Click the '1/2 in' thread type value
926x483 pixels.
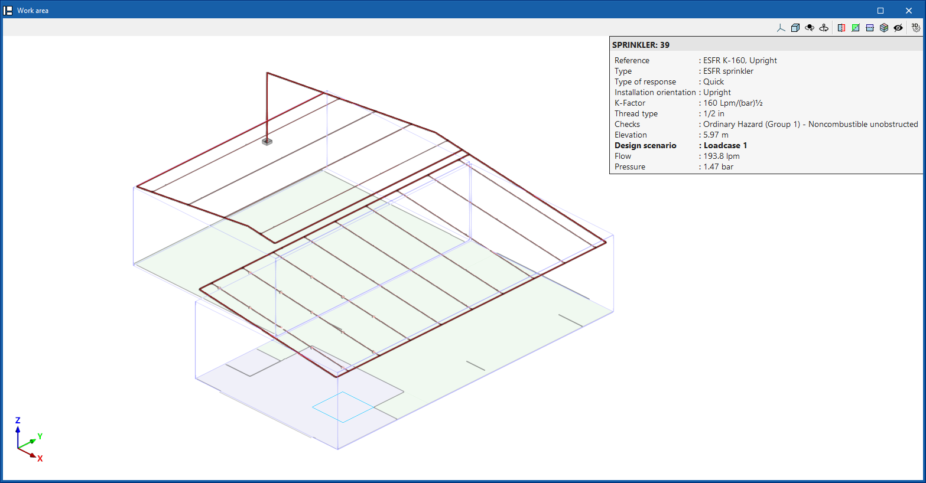(714, 113)
